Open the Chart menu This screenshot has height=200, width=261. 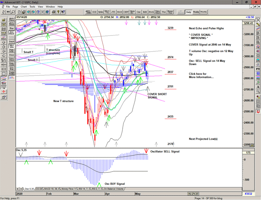click(24, 7)
